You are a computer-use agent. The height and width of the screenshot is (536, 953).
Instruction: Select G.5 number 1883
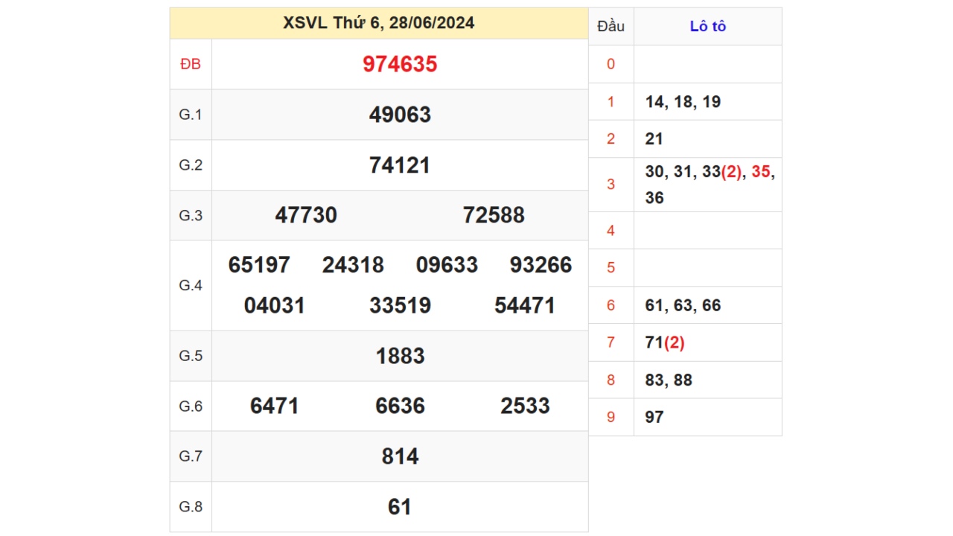pos(400,356)
